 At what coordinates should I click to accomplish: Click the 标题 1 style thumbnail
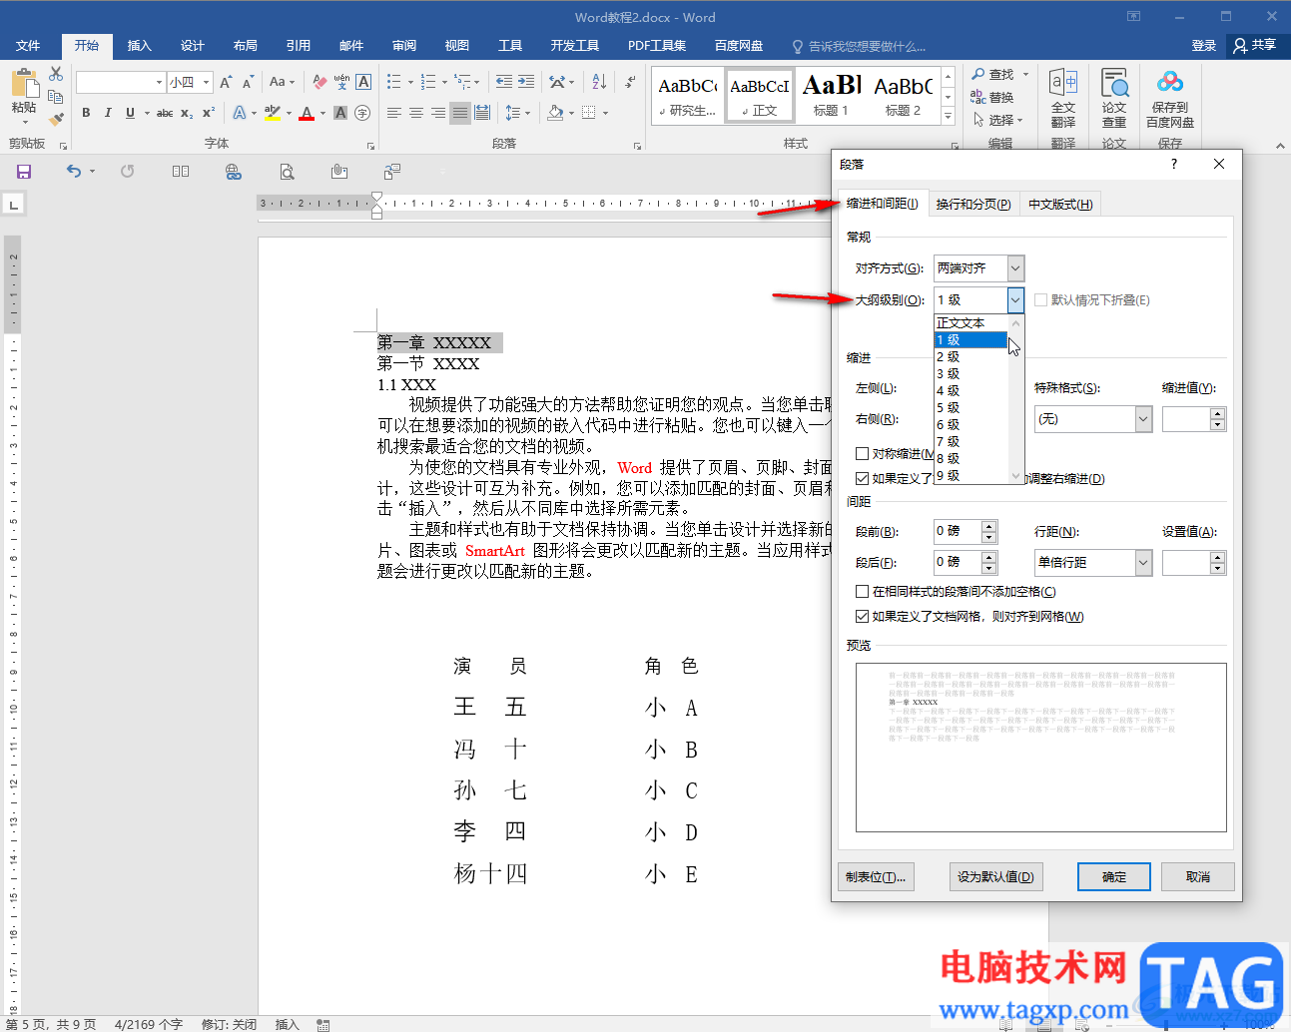(x=831, y=95)
